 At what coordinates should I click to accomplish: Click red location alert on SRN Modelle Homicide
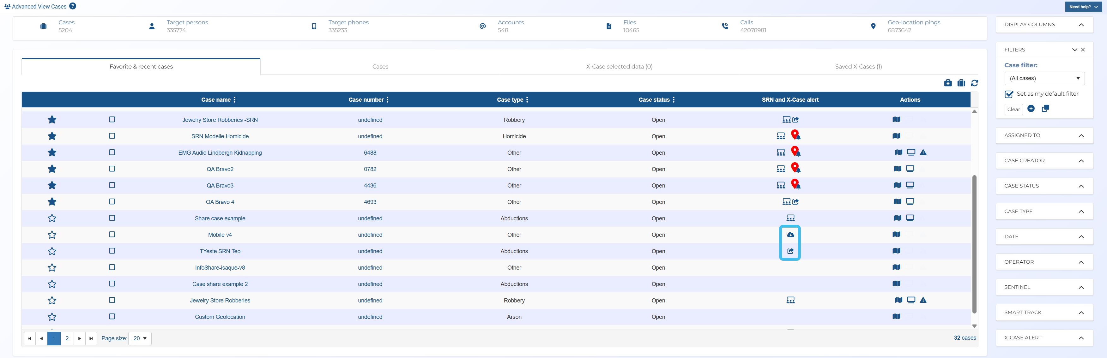pyautogui.click(x=795, y=135)
